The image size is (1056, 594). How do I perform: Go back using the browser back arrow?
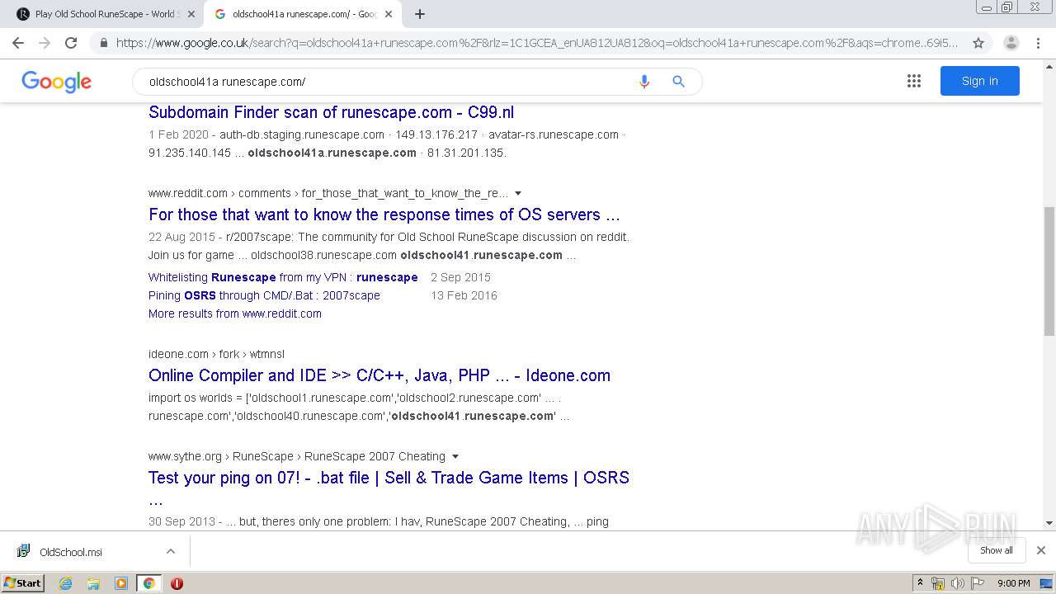click(18, 43)
